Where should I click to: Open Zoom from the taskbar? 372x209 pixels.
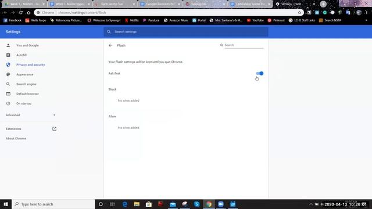pos(221,204)
